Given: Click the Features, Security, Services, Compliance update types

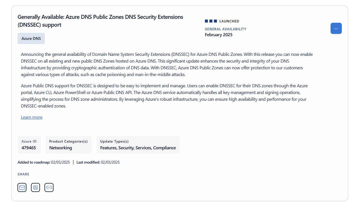Looking at the screenshot, I should (138, 148).
